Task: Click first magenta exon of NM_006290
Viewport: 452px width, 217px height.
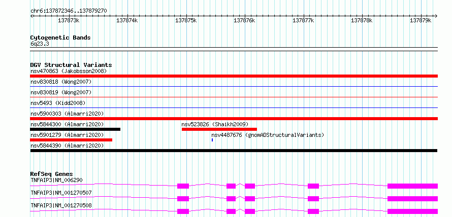Action: coord(183,186)
